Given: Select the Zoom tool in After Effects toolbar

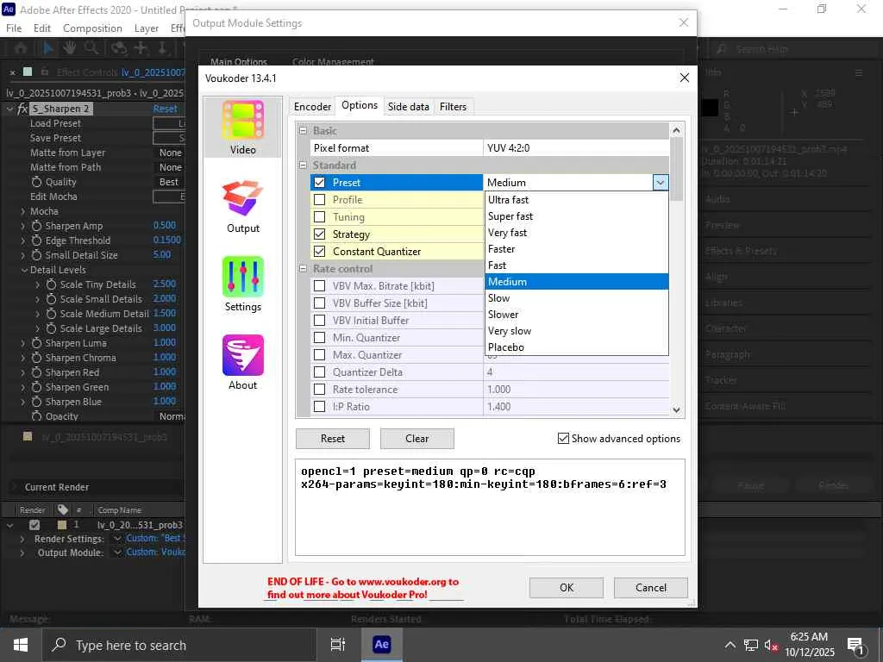Looking at the screenshot, I should [91, 48].
